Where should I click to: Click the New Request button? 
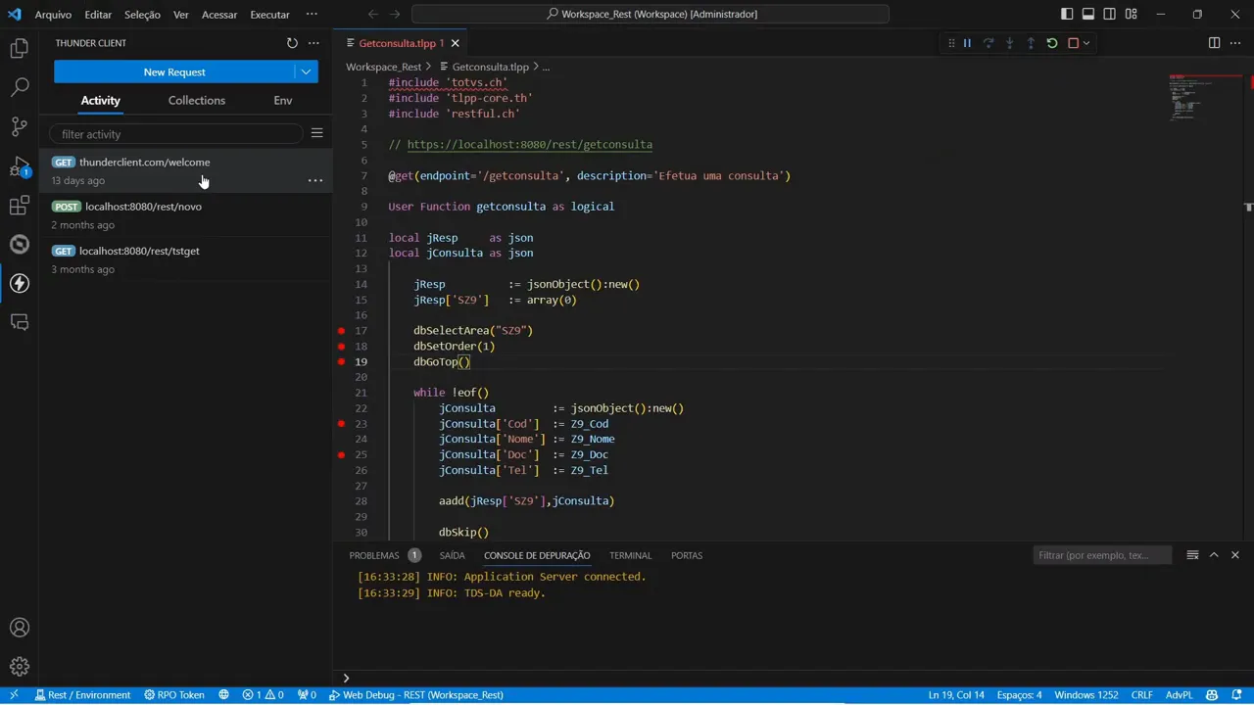(x=174, y=71)
